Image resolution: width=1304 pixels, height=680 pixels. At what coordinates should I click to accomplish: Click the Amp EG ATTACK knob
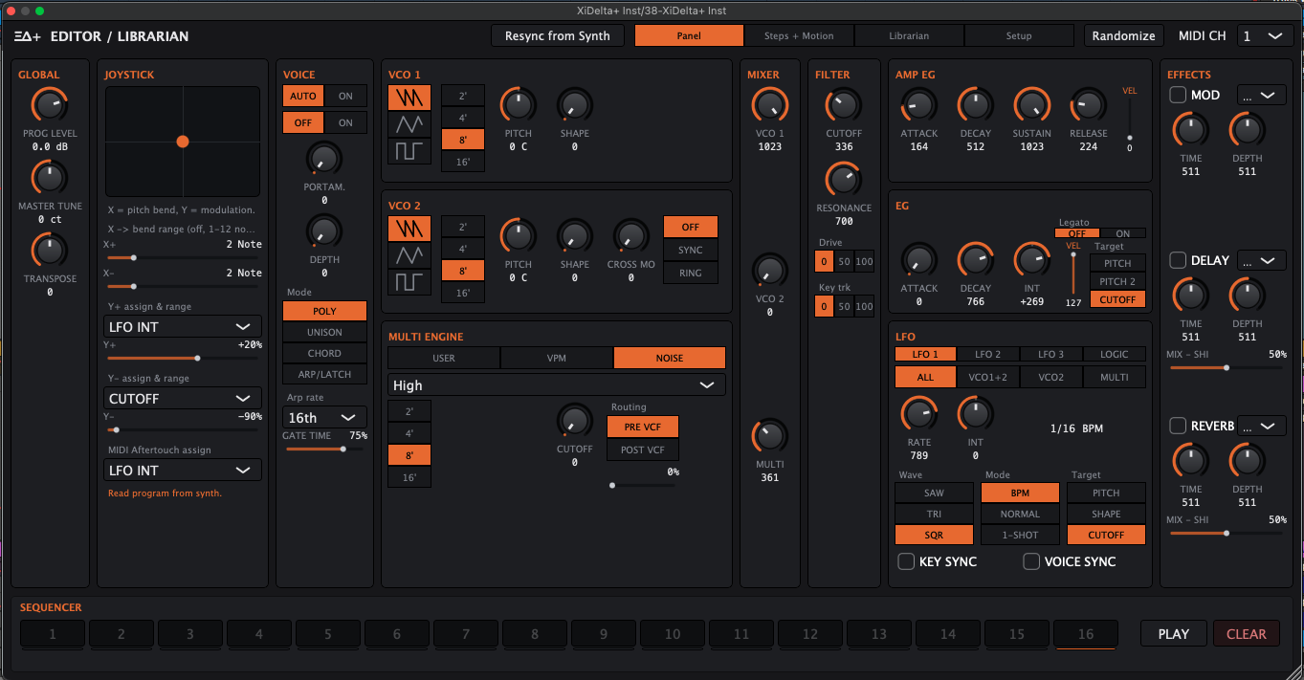coord(919,105)
